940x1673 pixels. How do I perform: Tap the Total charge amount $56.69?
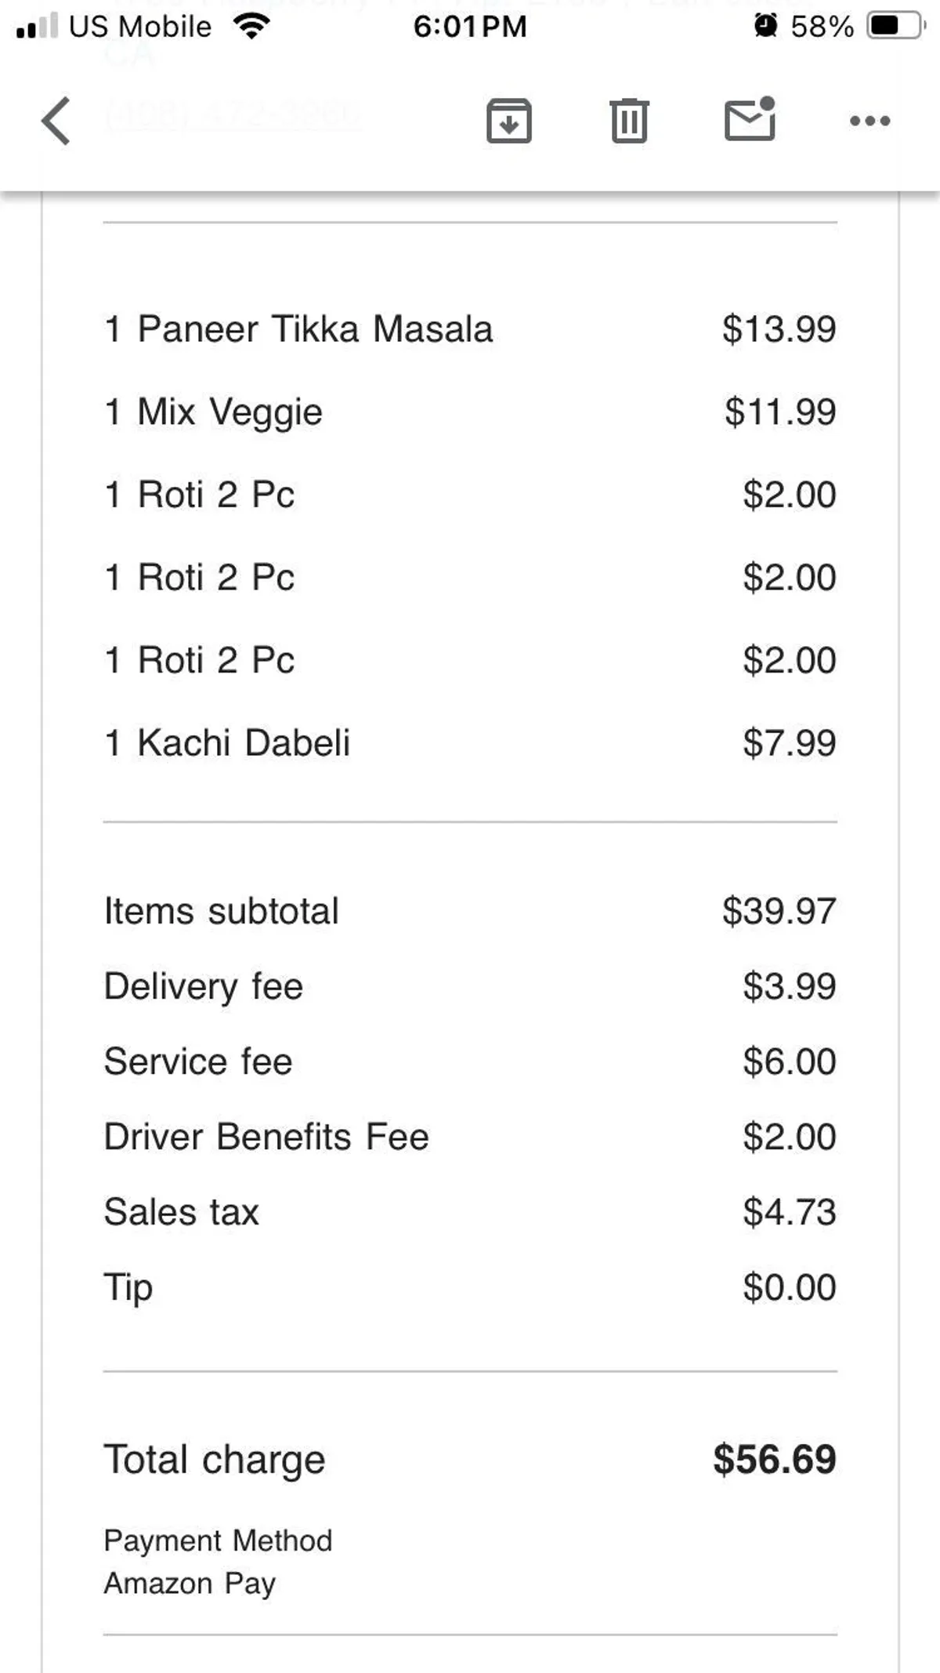pos(774,1460)
